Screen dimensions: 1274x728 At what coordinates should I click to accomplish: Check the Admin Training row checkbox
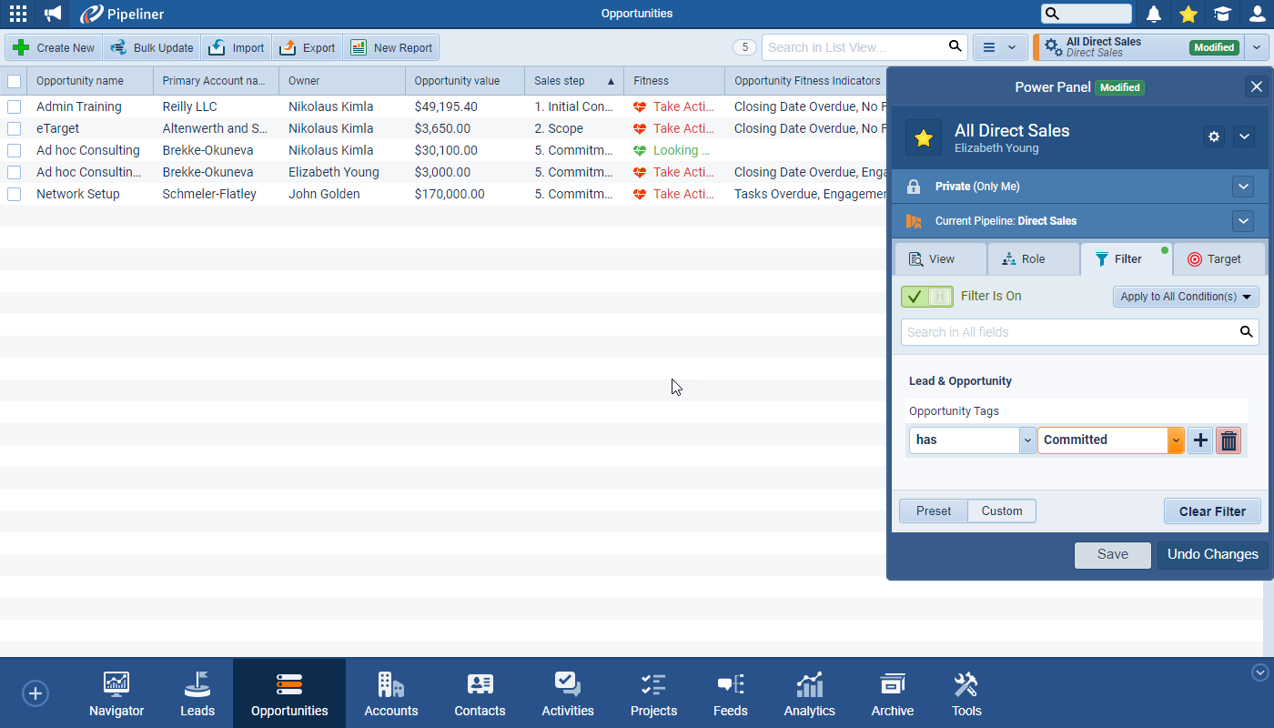click(x=14, y=106)
